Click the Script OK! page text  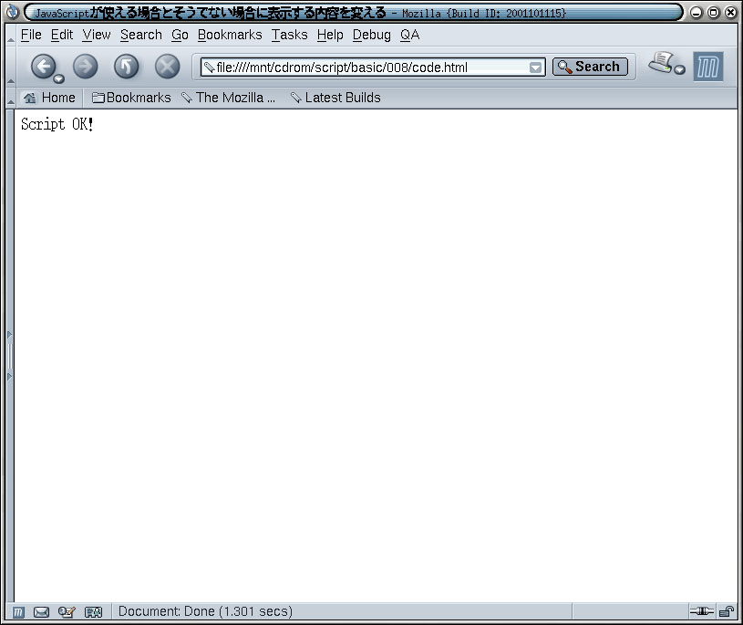pos(57,124)
